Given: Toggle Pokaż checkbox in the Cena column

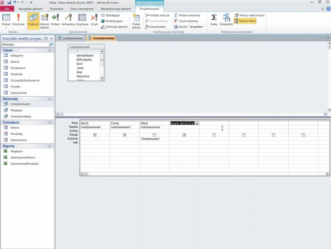Looking at the screenshot, I should (125, 135).
